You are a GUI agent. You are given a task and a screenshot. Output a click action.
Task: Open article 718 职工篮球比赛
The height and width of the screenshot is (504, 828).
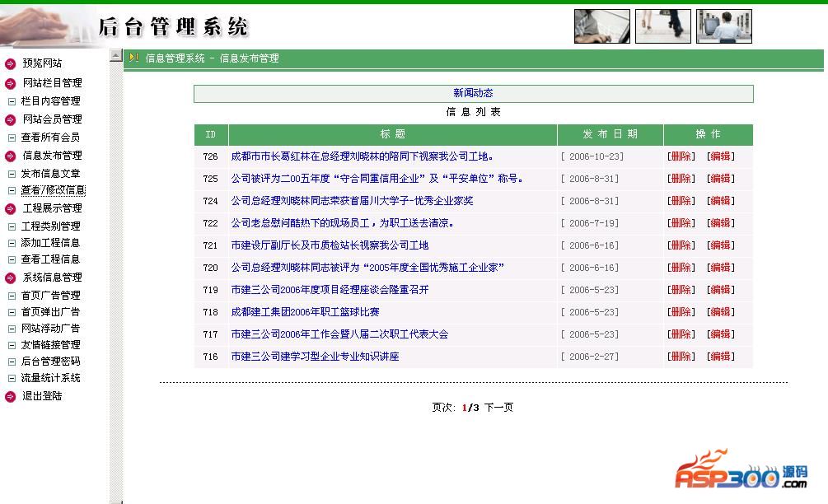click(x=305, y=312)
